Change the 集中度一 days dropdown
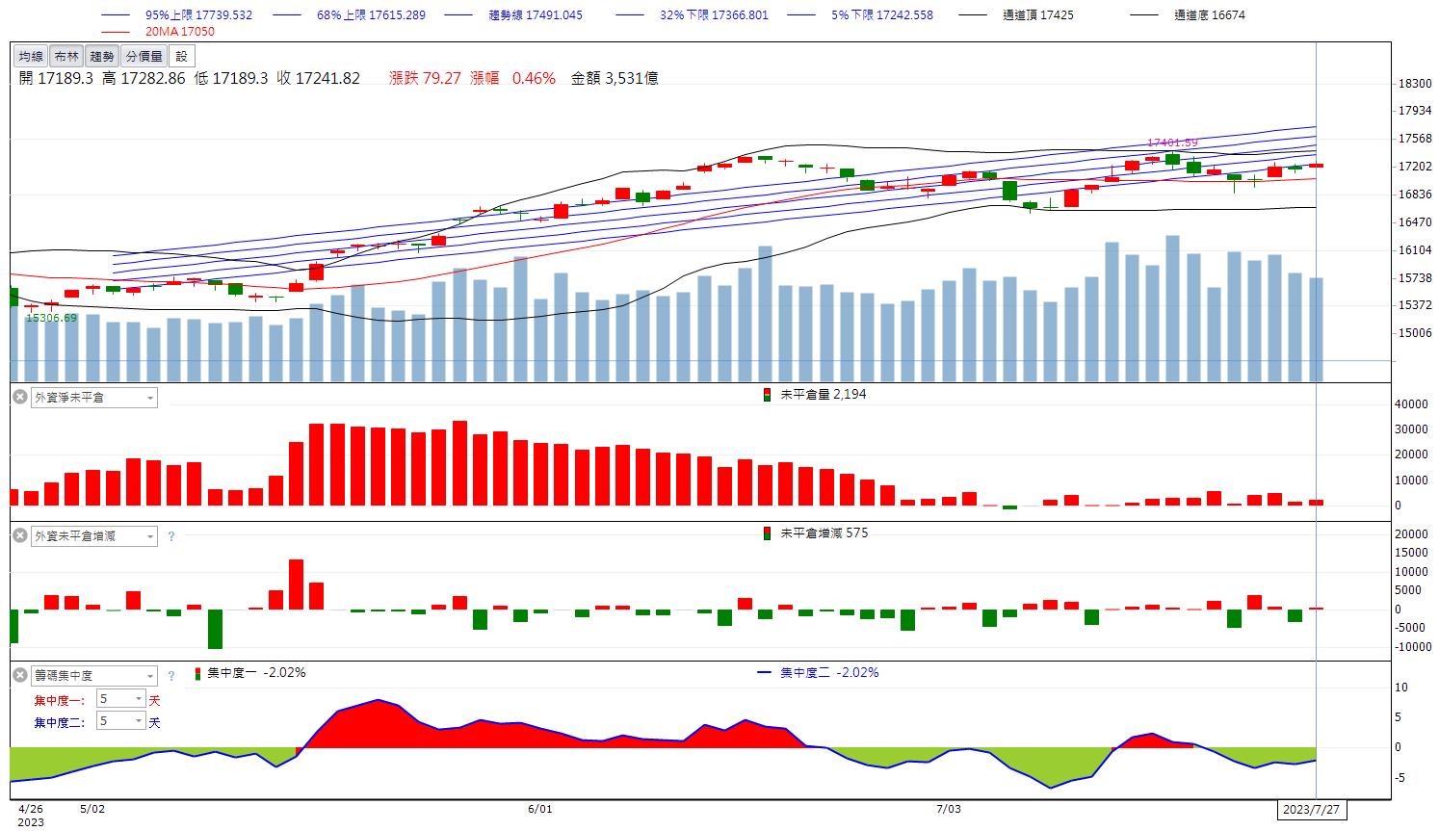This screenshot has width=1439, height=831. [x=121, y=699]
